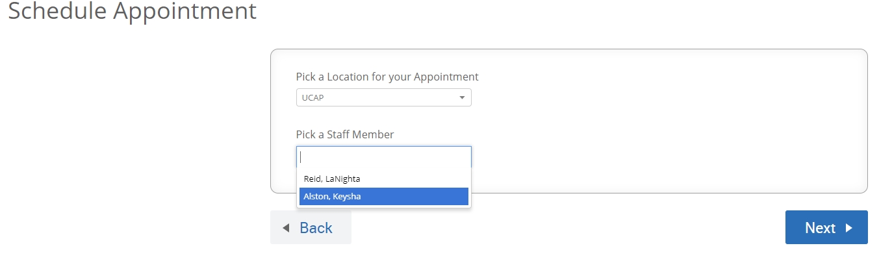Click the Pick a Location label
Viewport: 879px width, 274px height.
coord(387,77)
